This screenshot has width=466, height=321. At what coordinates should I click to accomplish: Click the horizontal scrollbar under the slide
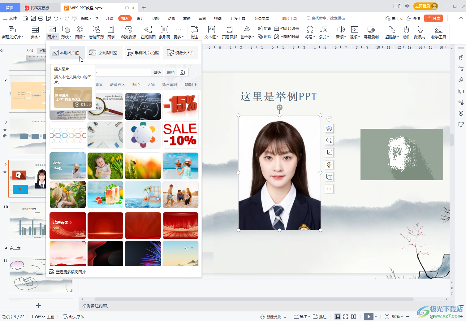point(254,299)
